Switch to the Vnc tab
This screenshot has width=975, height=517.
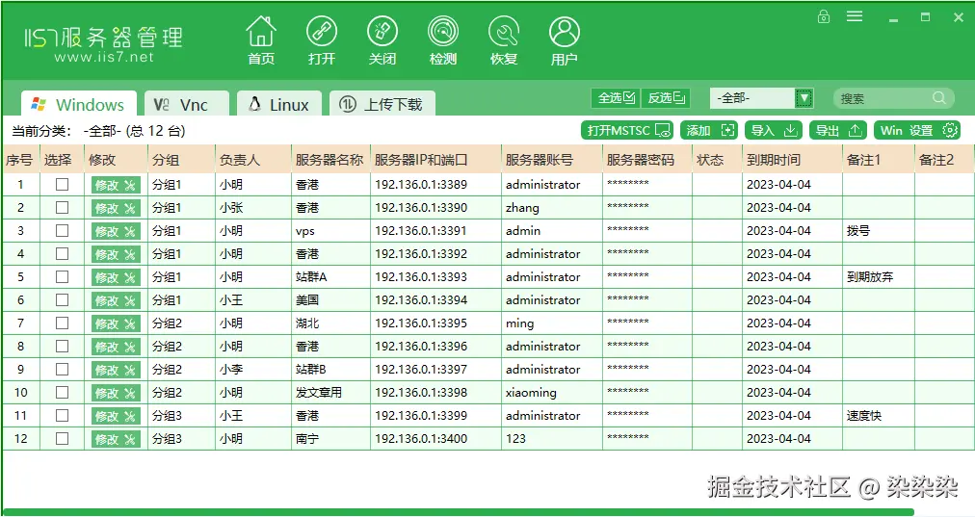coord(187,104)
